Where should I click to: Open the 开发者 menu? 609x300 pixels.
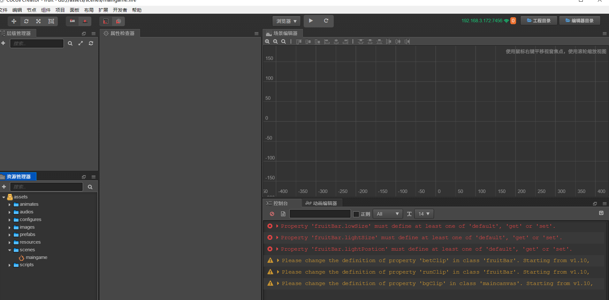coord(120,10)
